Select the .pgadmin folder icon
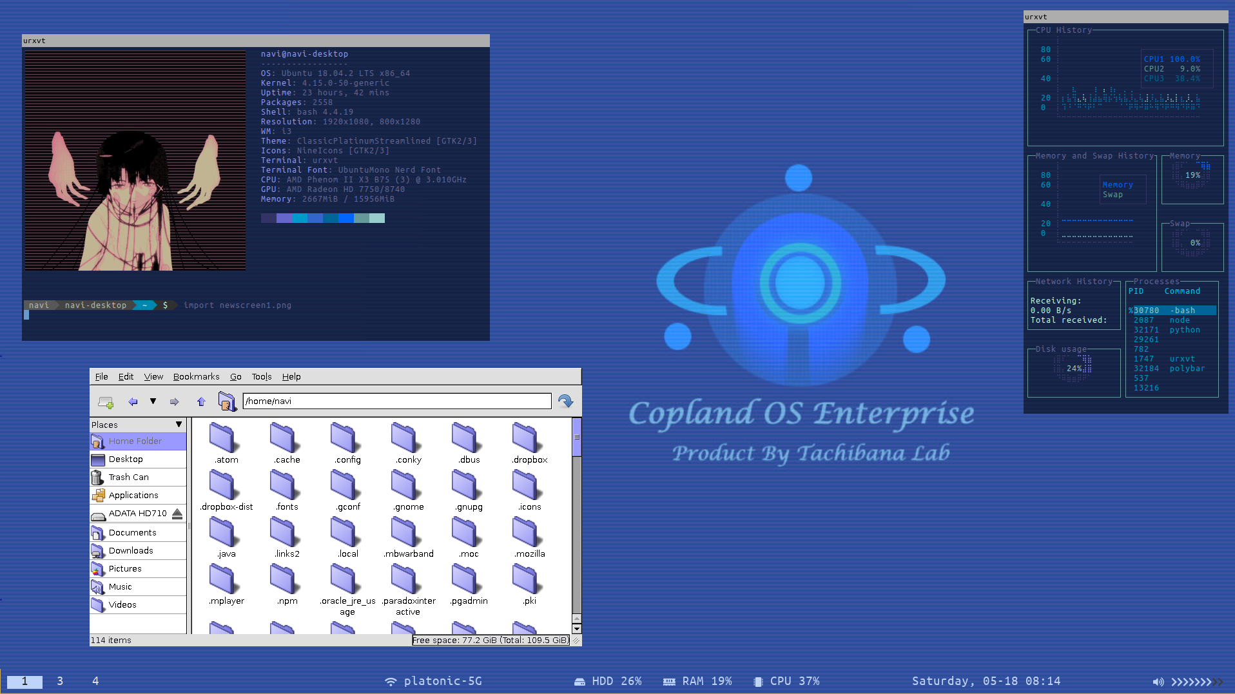 (x=467, y=579)
